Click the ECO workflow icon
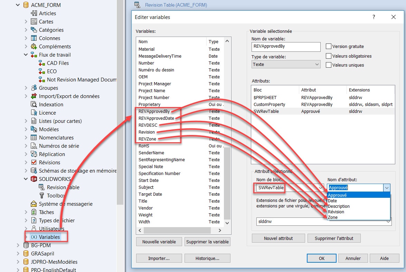 coord(42,71)
